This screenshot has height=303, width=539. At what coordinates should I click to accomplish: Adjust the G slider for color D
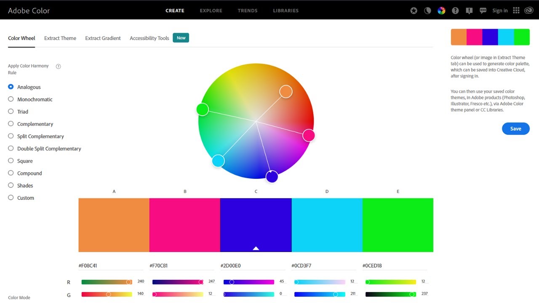[320, 294]
